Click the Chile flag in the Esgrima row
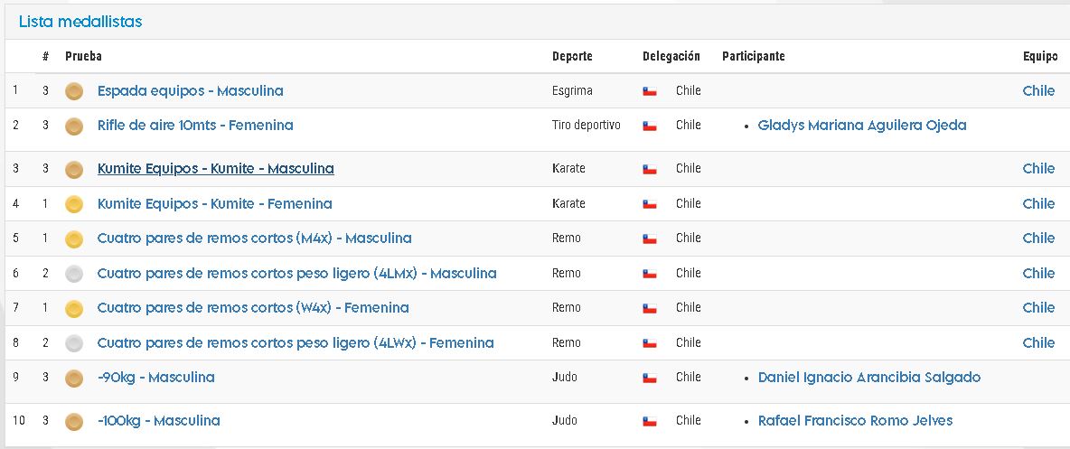Screen dimensions: 1070x449 click(650, 90)
